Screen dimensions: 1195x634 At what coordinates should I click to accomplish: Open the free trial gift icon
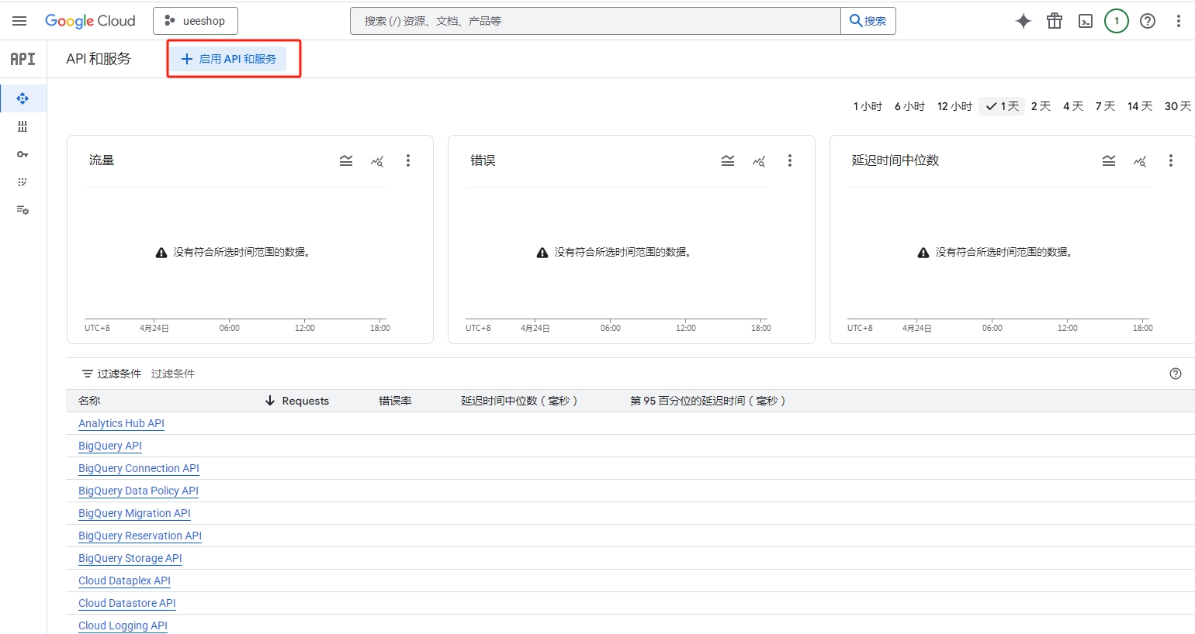[1055, 21]
